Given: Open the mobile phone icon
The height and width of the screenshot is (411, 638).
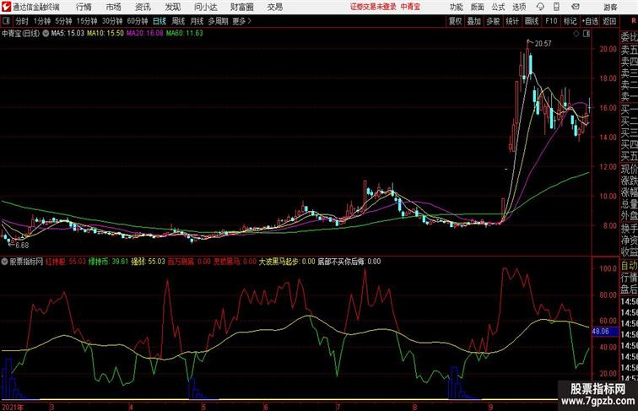Looking at the screenshot, I should click(556, 7).
